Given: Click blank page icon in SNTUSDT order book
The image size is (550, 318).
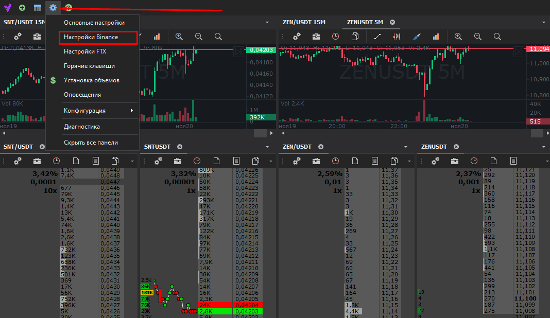Looking at the screenshot, I should tap(216, 161).
